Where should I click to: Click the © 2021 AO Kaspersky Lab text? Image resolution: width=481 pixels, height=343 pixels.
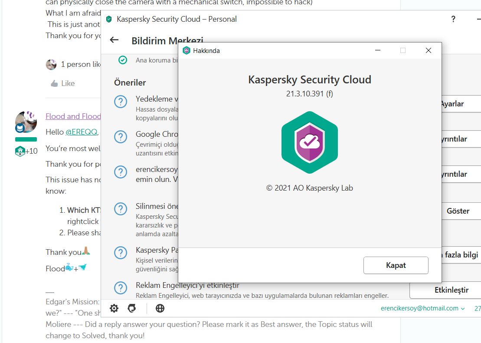tap(310, 188)
